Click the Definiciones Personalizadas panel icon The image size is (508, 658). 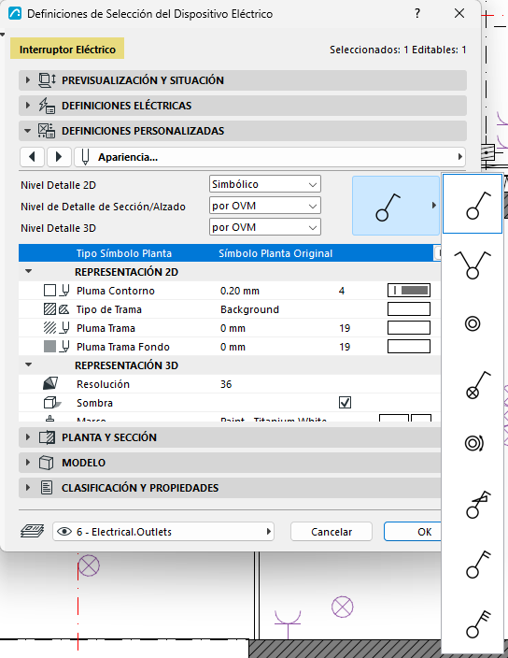[47, 131]
